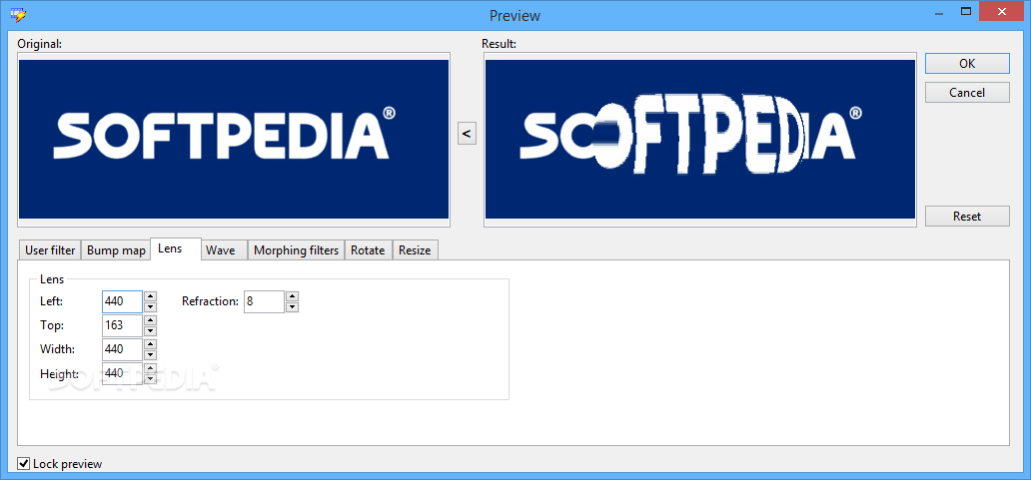Minimize the Preview window
The width and height of the screenshot is (1031, 480).
[x=938, y=11]
